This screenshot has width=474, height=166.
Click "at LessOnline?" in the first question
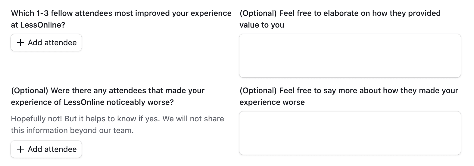point(38,25)
